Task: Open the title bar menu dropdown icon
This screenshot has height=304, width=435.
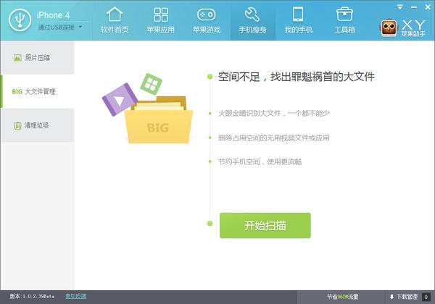Action: pos(399,7)
